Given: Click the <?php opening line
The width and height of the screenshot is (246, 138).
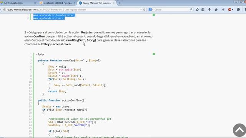Looking at the screenshot, I should click(40, 54).
